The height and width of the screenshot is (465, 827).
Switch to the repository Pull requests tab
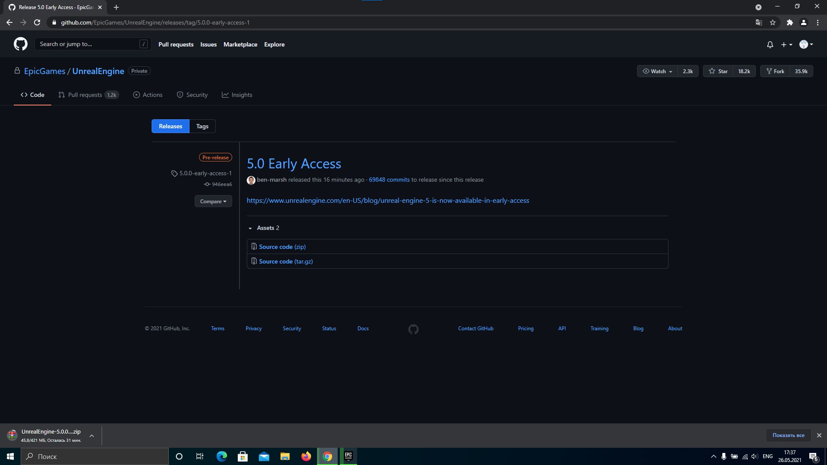pos(89,95)
